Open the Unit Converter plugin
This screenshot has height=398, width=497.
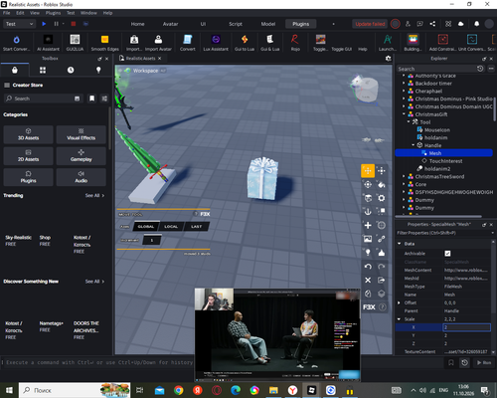472,43
